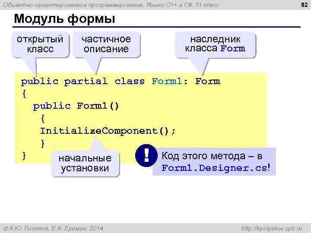Click 'Form1.Designer.cs' file name text

(x=214, y=168)
